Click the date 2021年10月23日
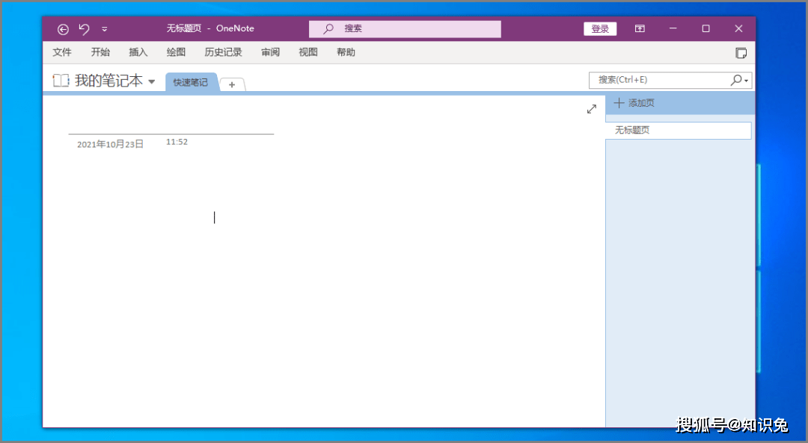This screenshot has height=443, width=808. tap(110, 145)
